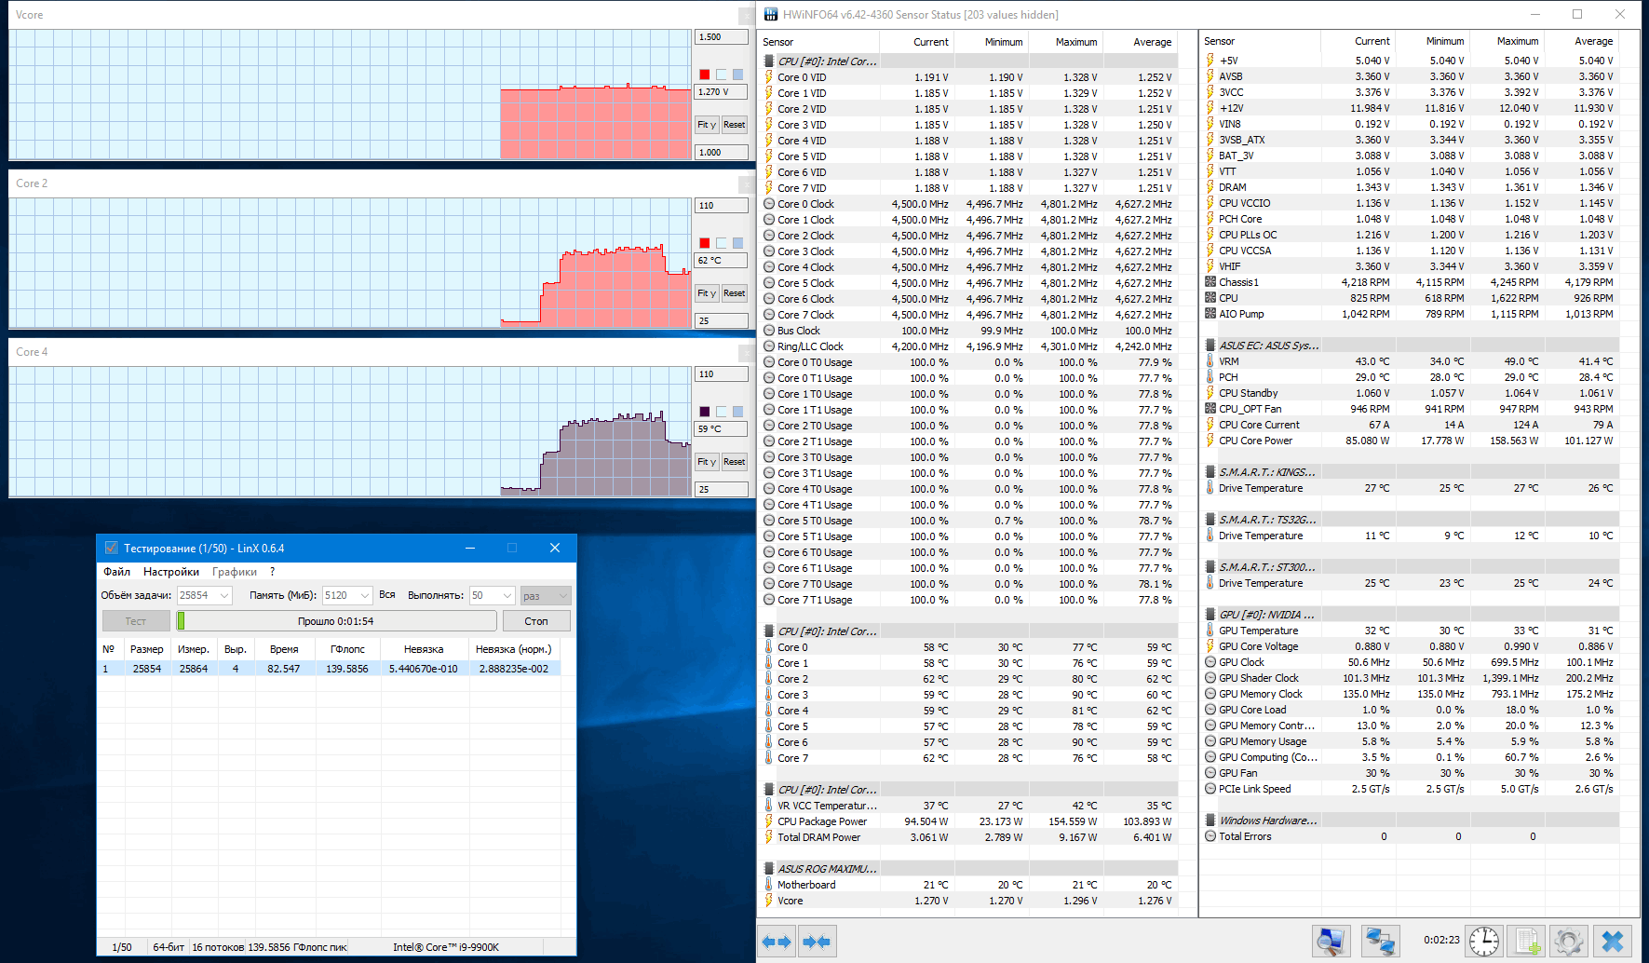
Task: Open the Настройки menu in LinX
Action: click(171, 572)
